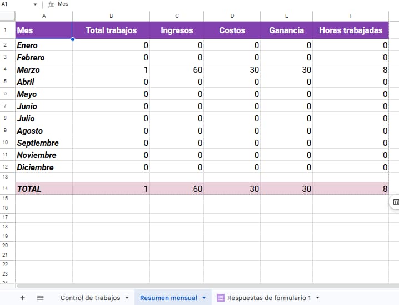
Task: Click the fx function icon in formula bar
Action: point(51,4)
